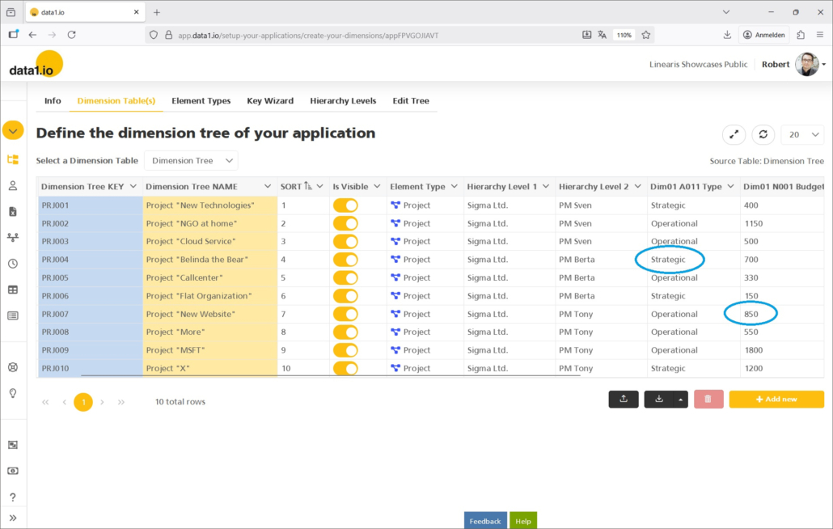Viewport: 833px width, 529px height.
Task: Click the Add new button
Action: click(776, 399)
